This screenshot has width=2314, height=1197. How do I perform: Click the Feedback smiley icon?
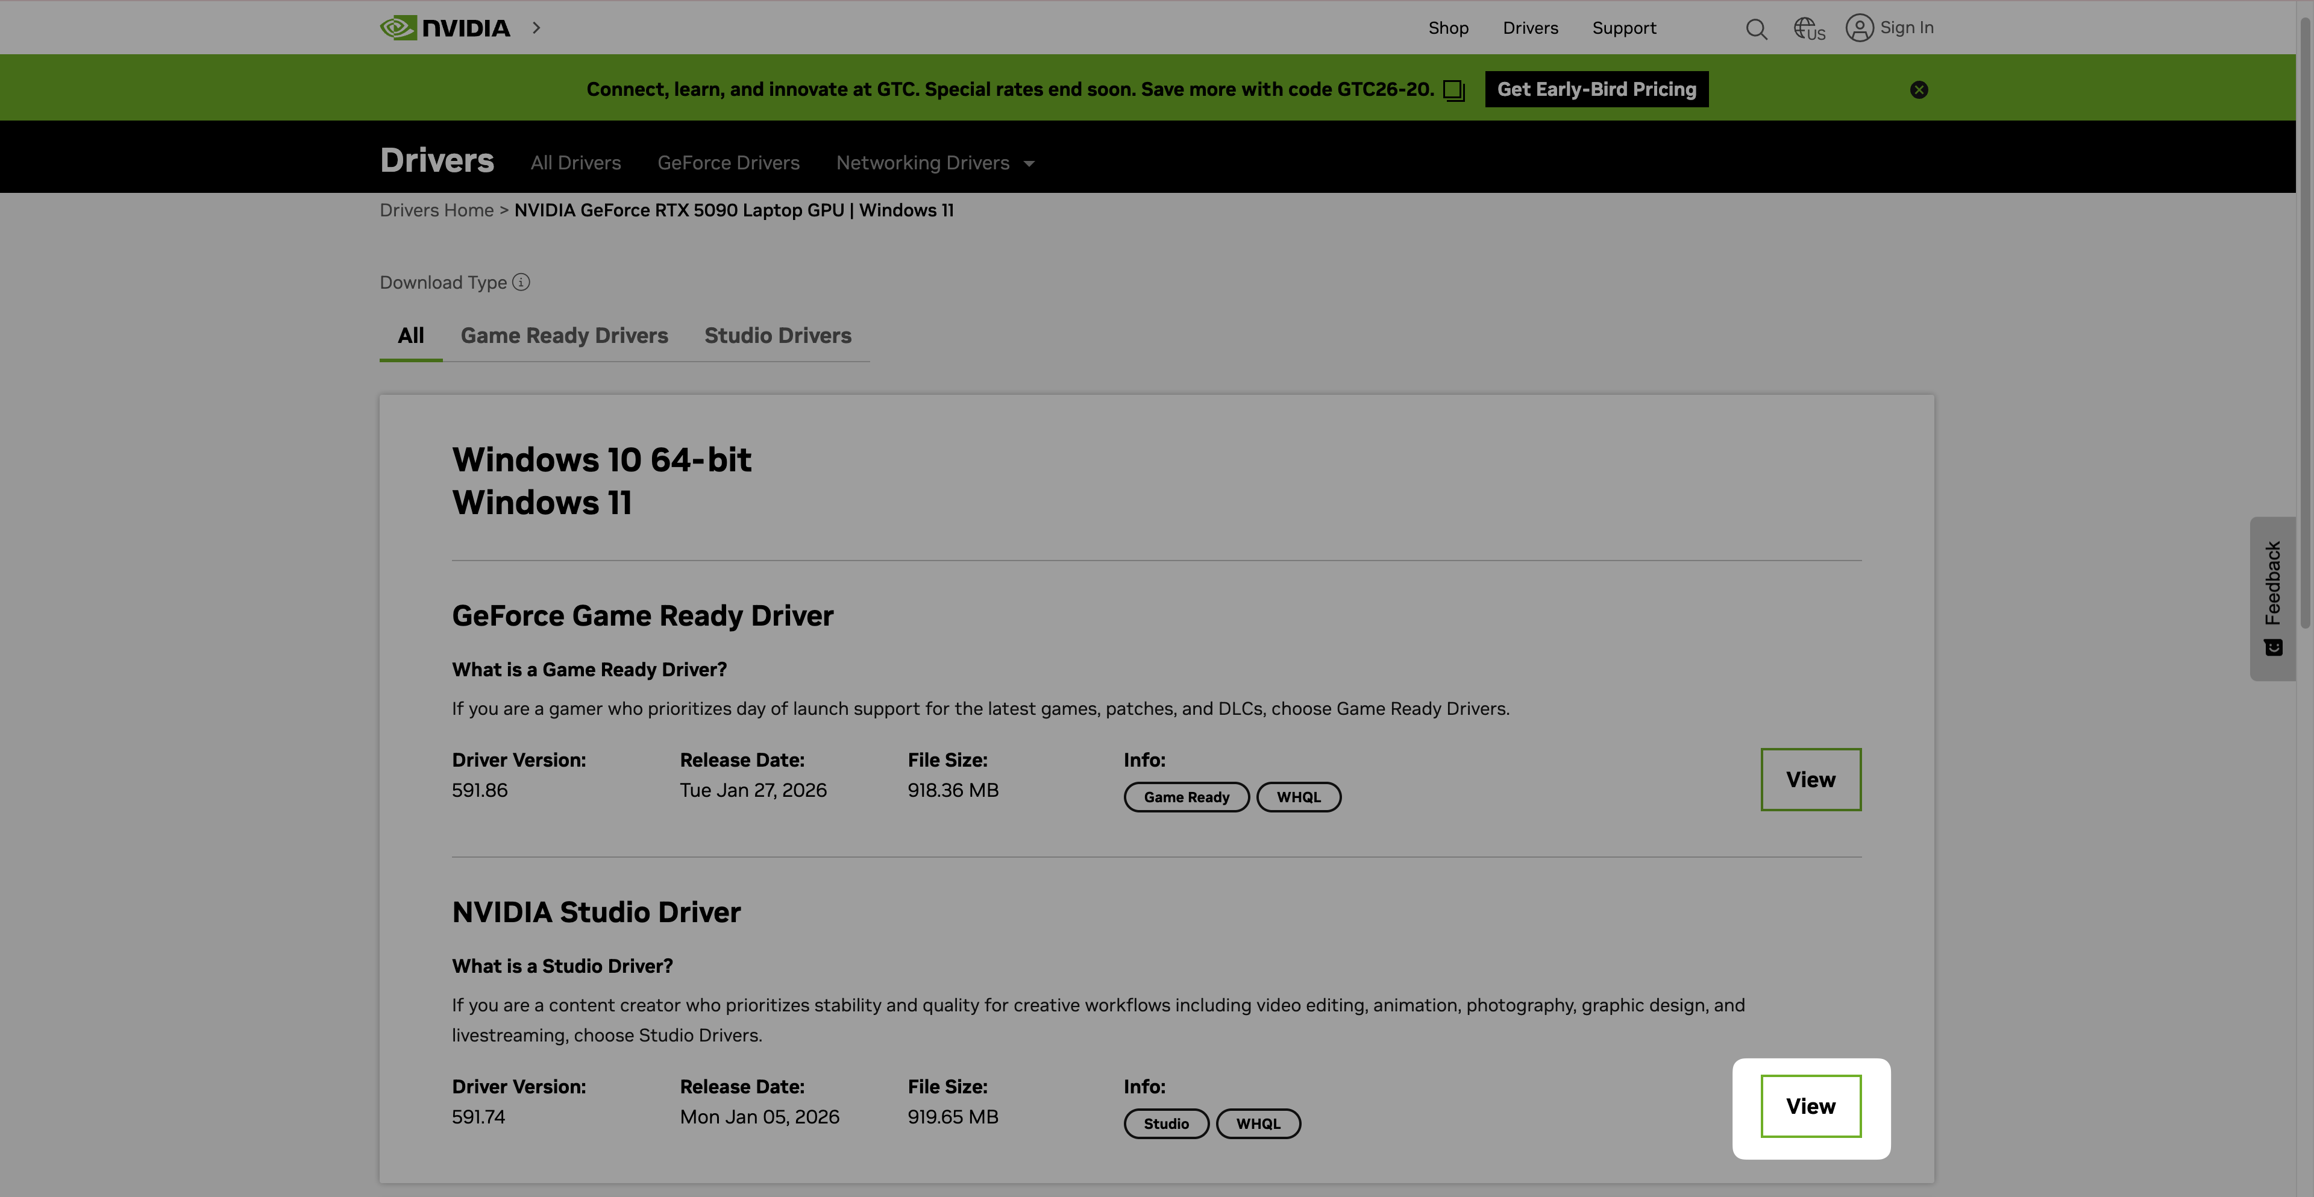[x=2272, y=647]
